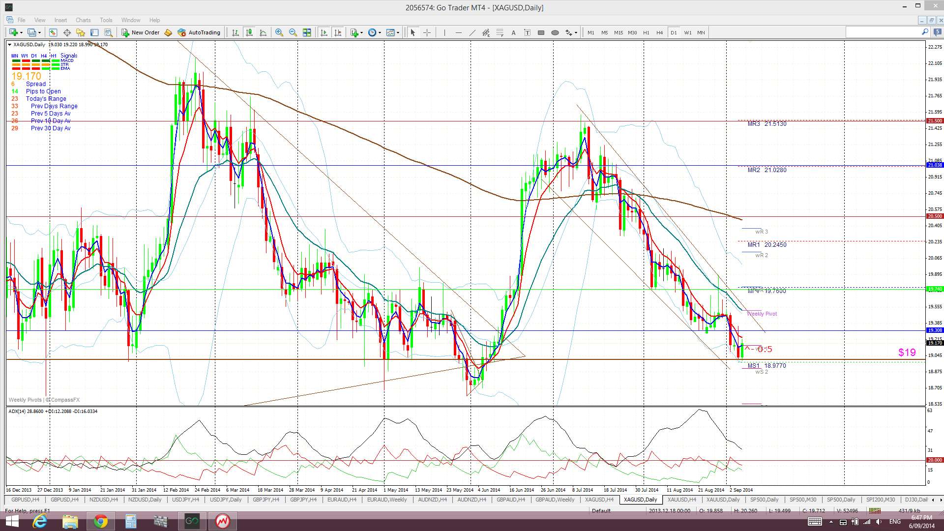944x531 pixels.
Task: Click the Zoom In magnifier icon
Action: (x=279, y=32)
